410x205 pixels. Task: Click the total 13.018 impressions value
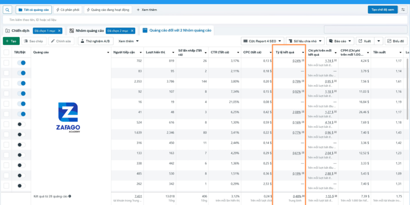coord(170,196)
